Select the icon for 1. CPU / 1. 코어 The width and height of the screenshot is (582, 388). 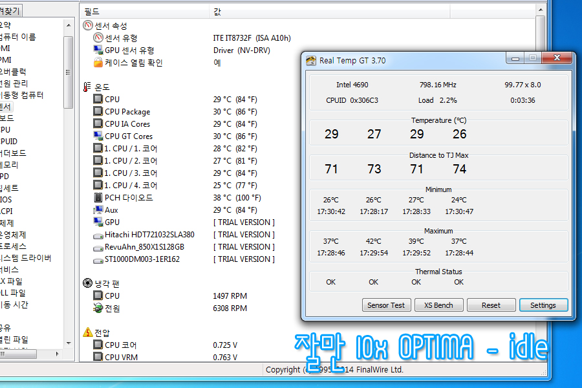[98, 148]
